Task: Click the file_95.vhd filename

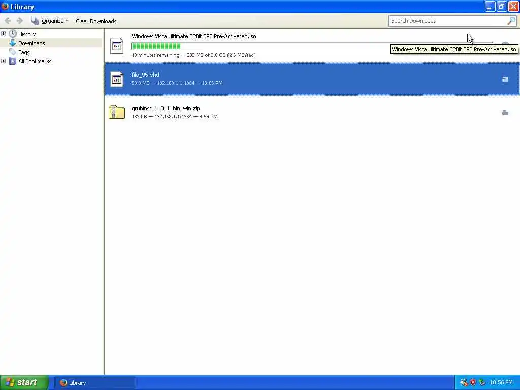Action: point(145,75)
